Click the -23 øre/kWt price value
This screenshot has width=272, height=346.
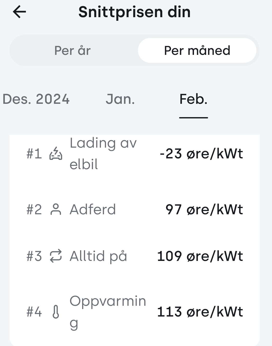click(x=201, y=154)
